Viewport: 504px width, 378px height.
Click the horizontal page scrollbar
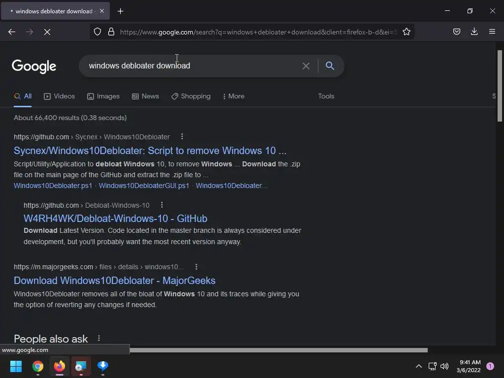[x=279, y=350]
